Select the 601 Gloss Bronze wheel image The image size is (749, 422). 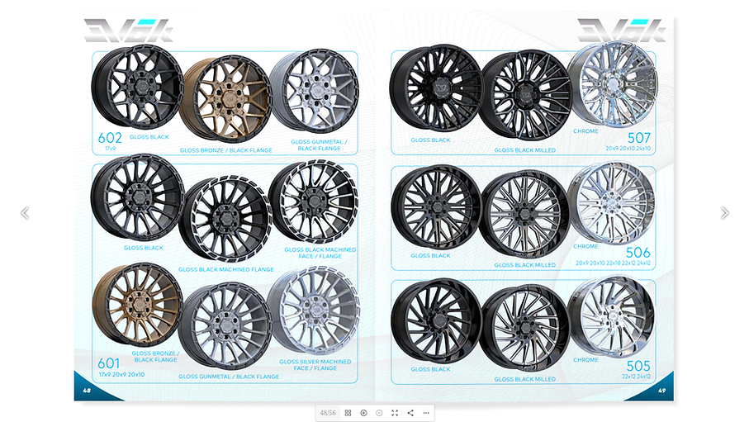point(138,305)
